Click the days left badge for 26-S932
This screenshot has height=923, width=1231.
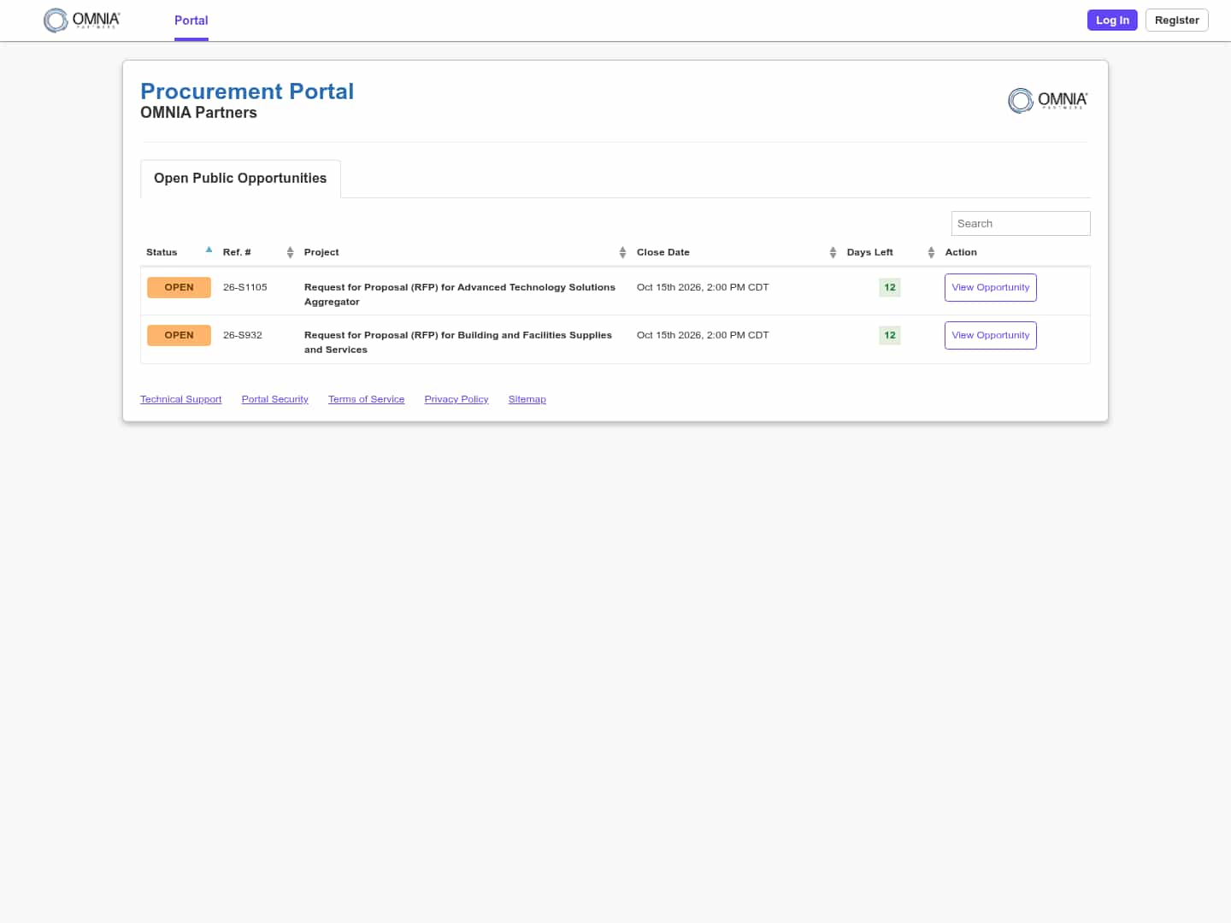[x=890, y=335]
